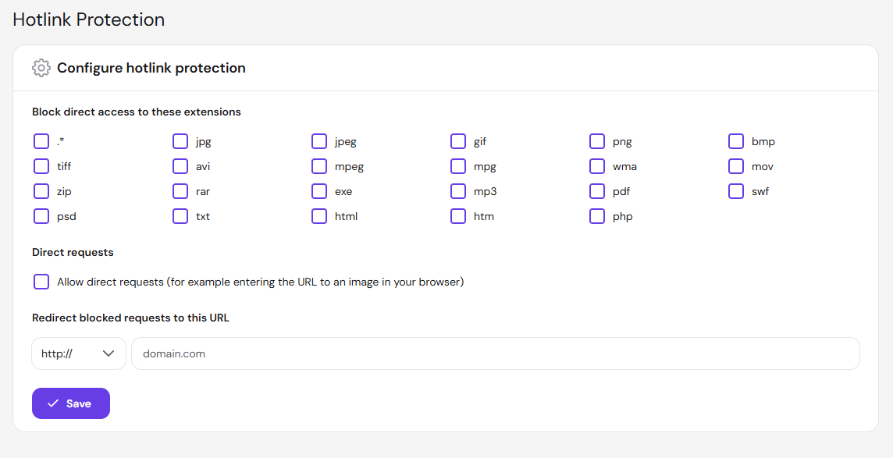Screen dimensions: 893x458
Task: Enable the png extension checkbox
Action: click(x=597, y=141)
